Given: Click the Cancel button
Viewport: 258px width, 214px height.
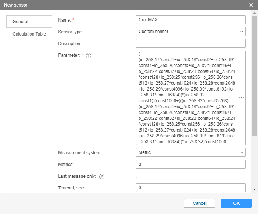Looking at the screenshot, I should click(x=200, y=203).
